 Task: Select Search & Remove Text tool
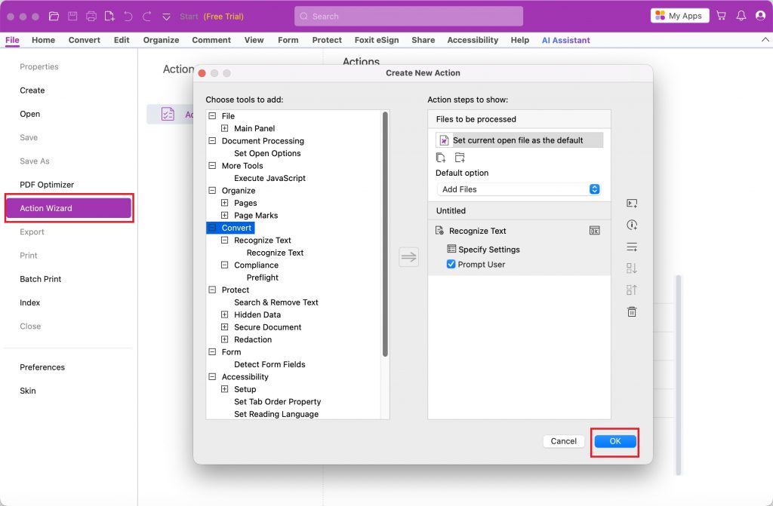pyautogui.click(x=276, y=302)
